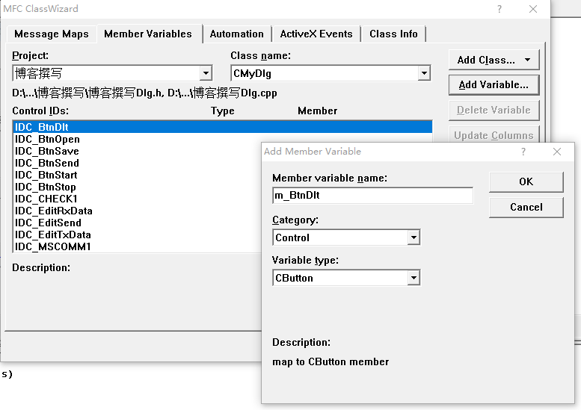Switch to the Message Maps tab

(x=52, y=34)
